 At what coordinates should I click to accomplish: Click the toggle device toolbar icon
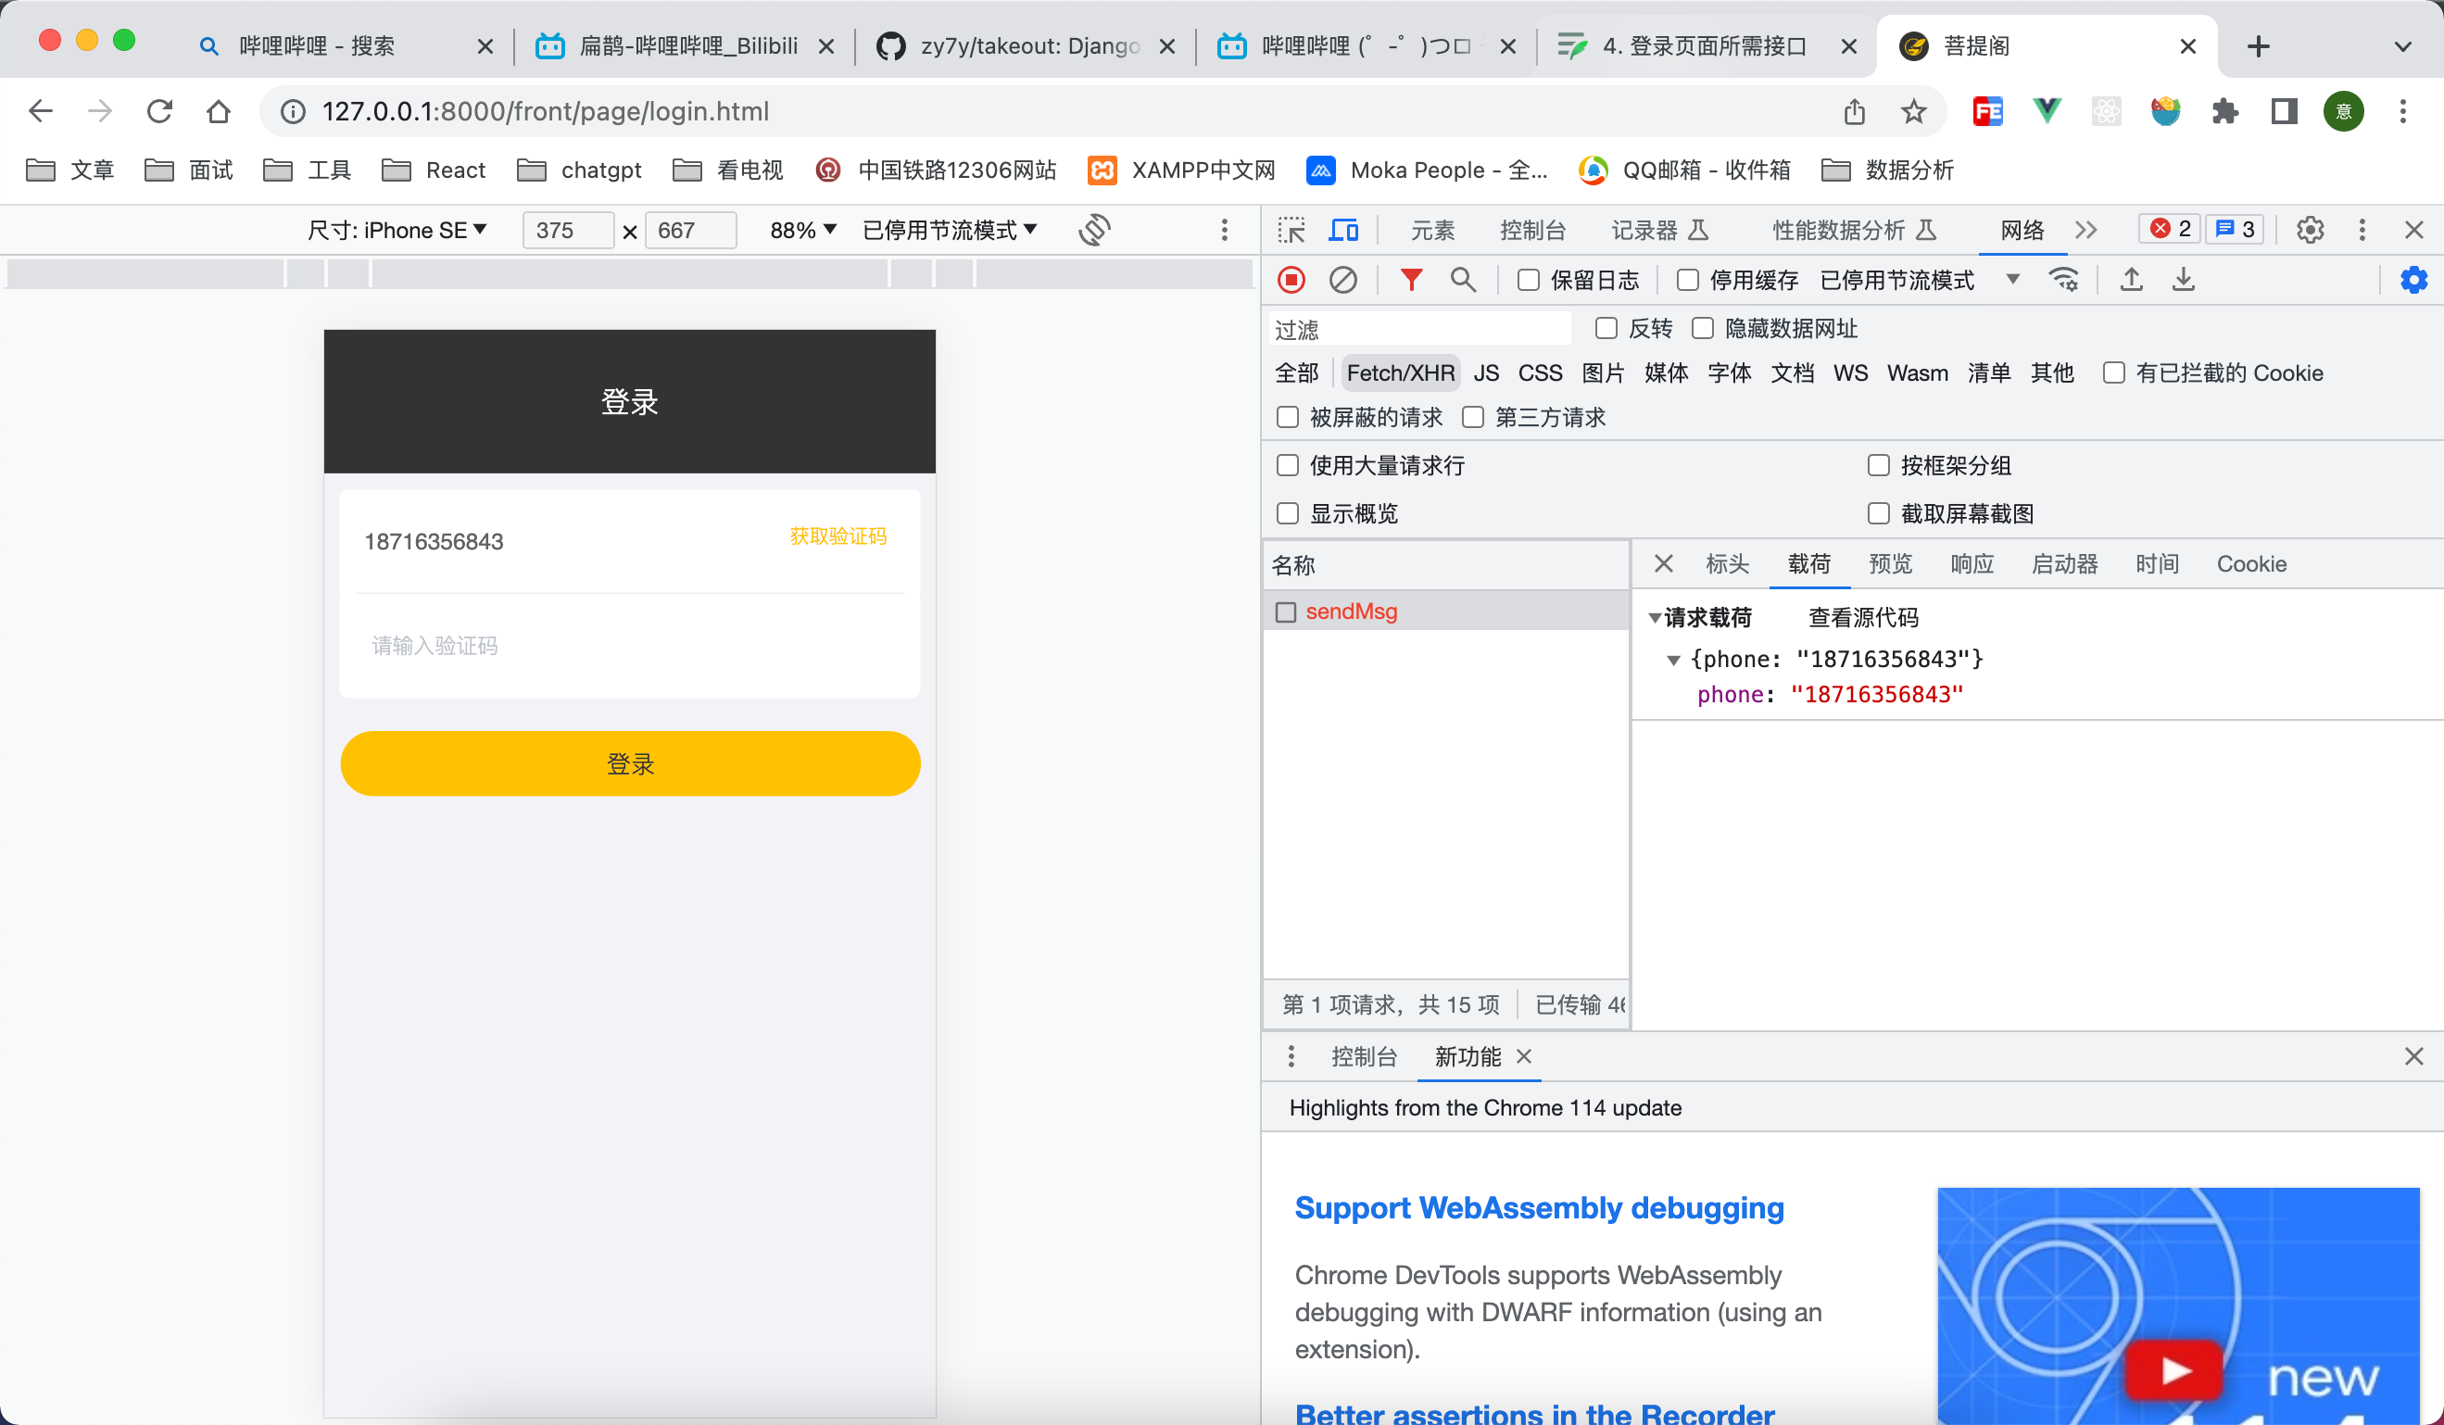[x=1343, y=230]
